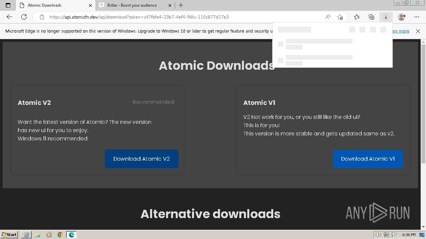Viewport: 426px width, 239px height.
Task: Open the Edge profile menu
Action: tap(402, 17)
